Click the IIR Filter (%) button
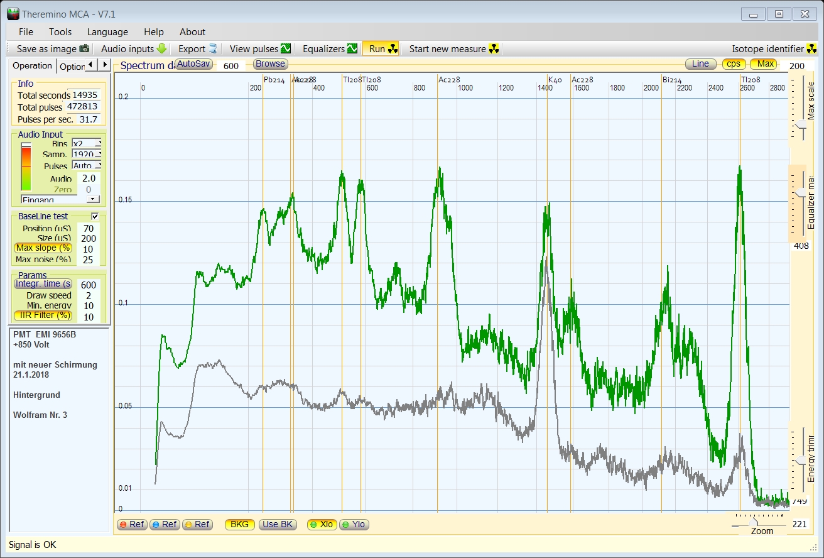This screenshot has height=558, width=824. click(x=43, y=315)
